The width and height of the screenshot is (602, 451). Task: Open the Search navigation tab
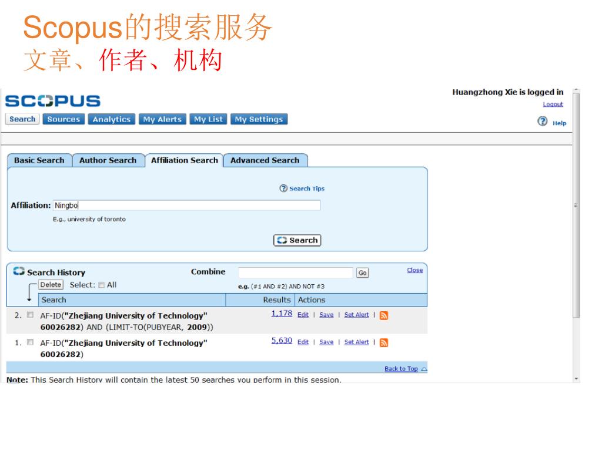[22, 119]
